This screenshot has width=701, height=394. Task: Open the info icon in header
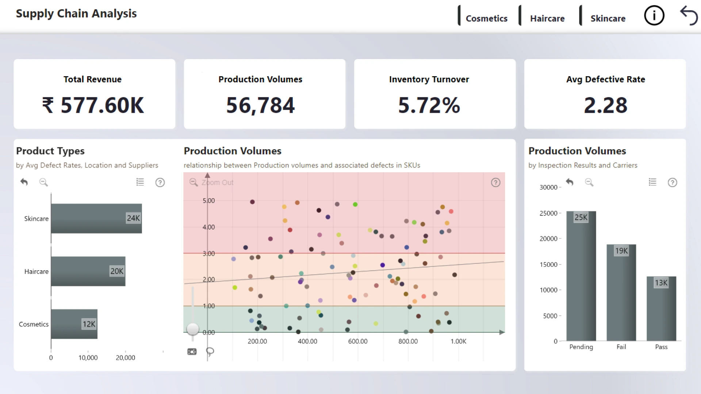pos(654,16)
